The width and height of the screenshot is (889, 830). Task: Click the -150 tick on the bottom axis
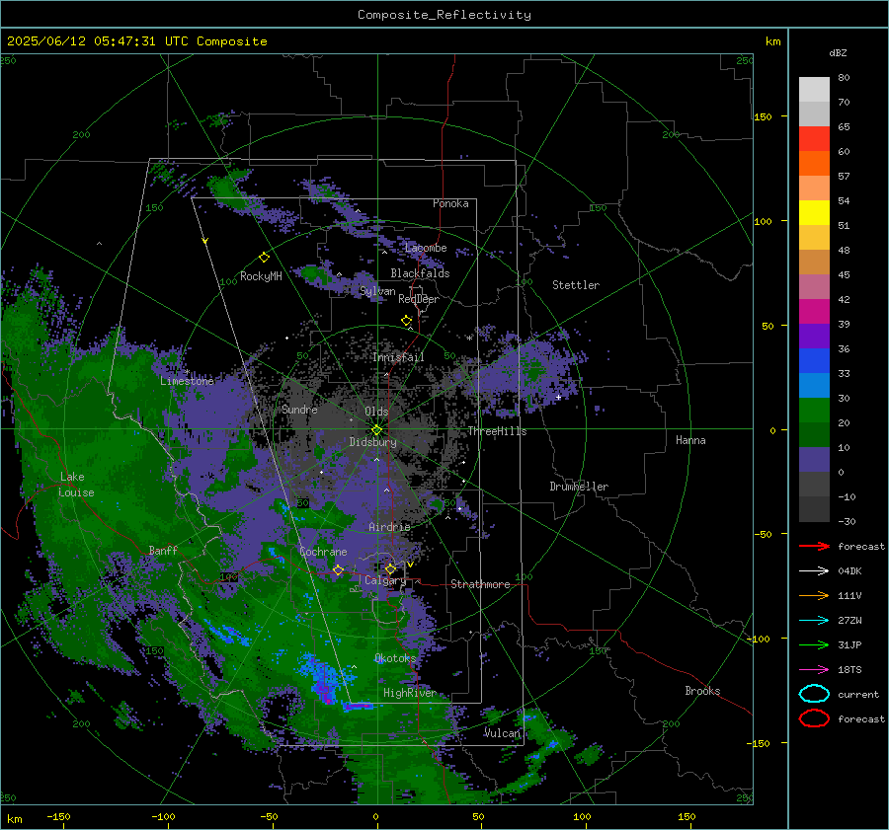pos(58,816)
